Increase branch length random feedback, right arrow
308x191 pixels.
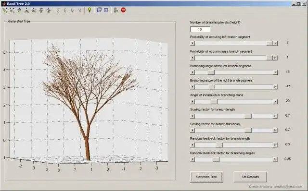(x=275, y=145)
